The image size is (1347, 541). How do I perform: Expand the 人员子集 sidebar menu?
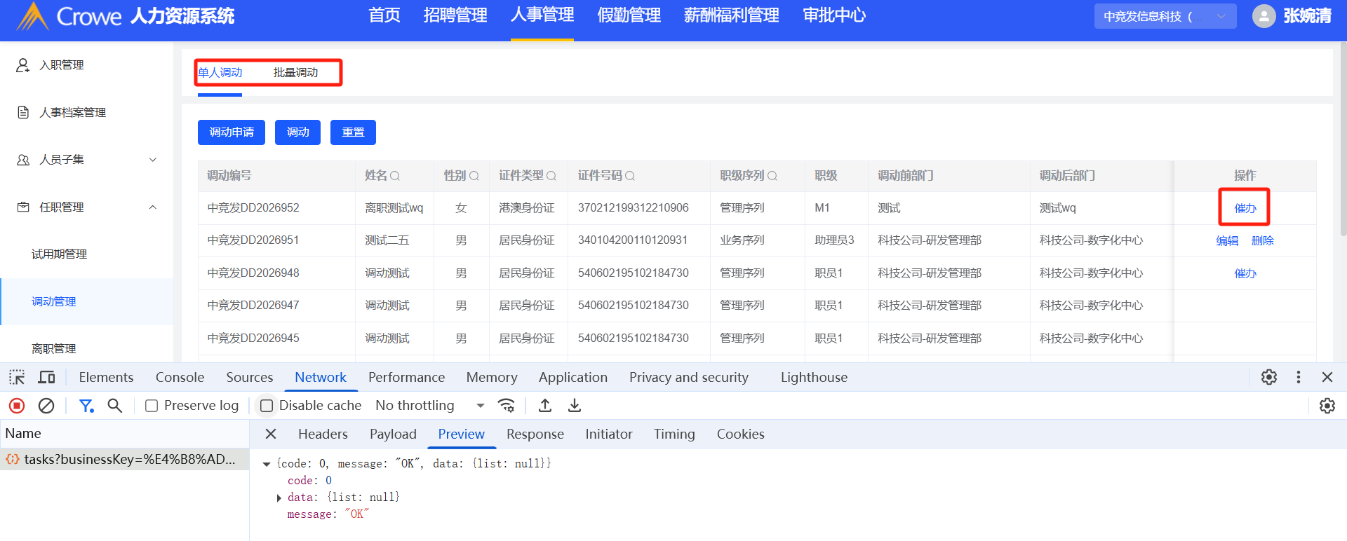153,160
